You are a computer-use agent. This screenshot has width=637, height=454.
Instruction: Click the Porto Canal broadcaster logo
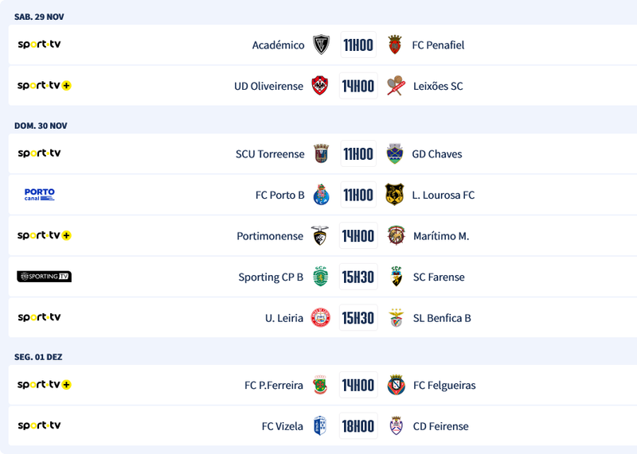tap(40, 195)
